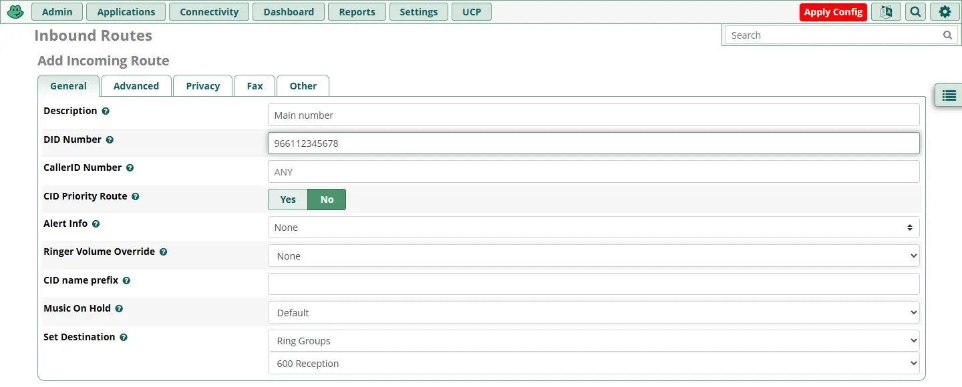Open the language selection icon
The width and height of the screenshot is (962, 387).
[x=886, y=12]
